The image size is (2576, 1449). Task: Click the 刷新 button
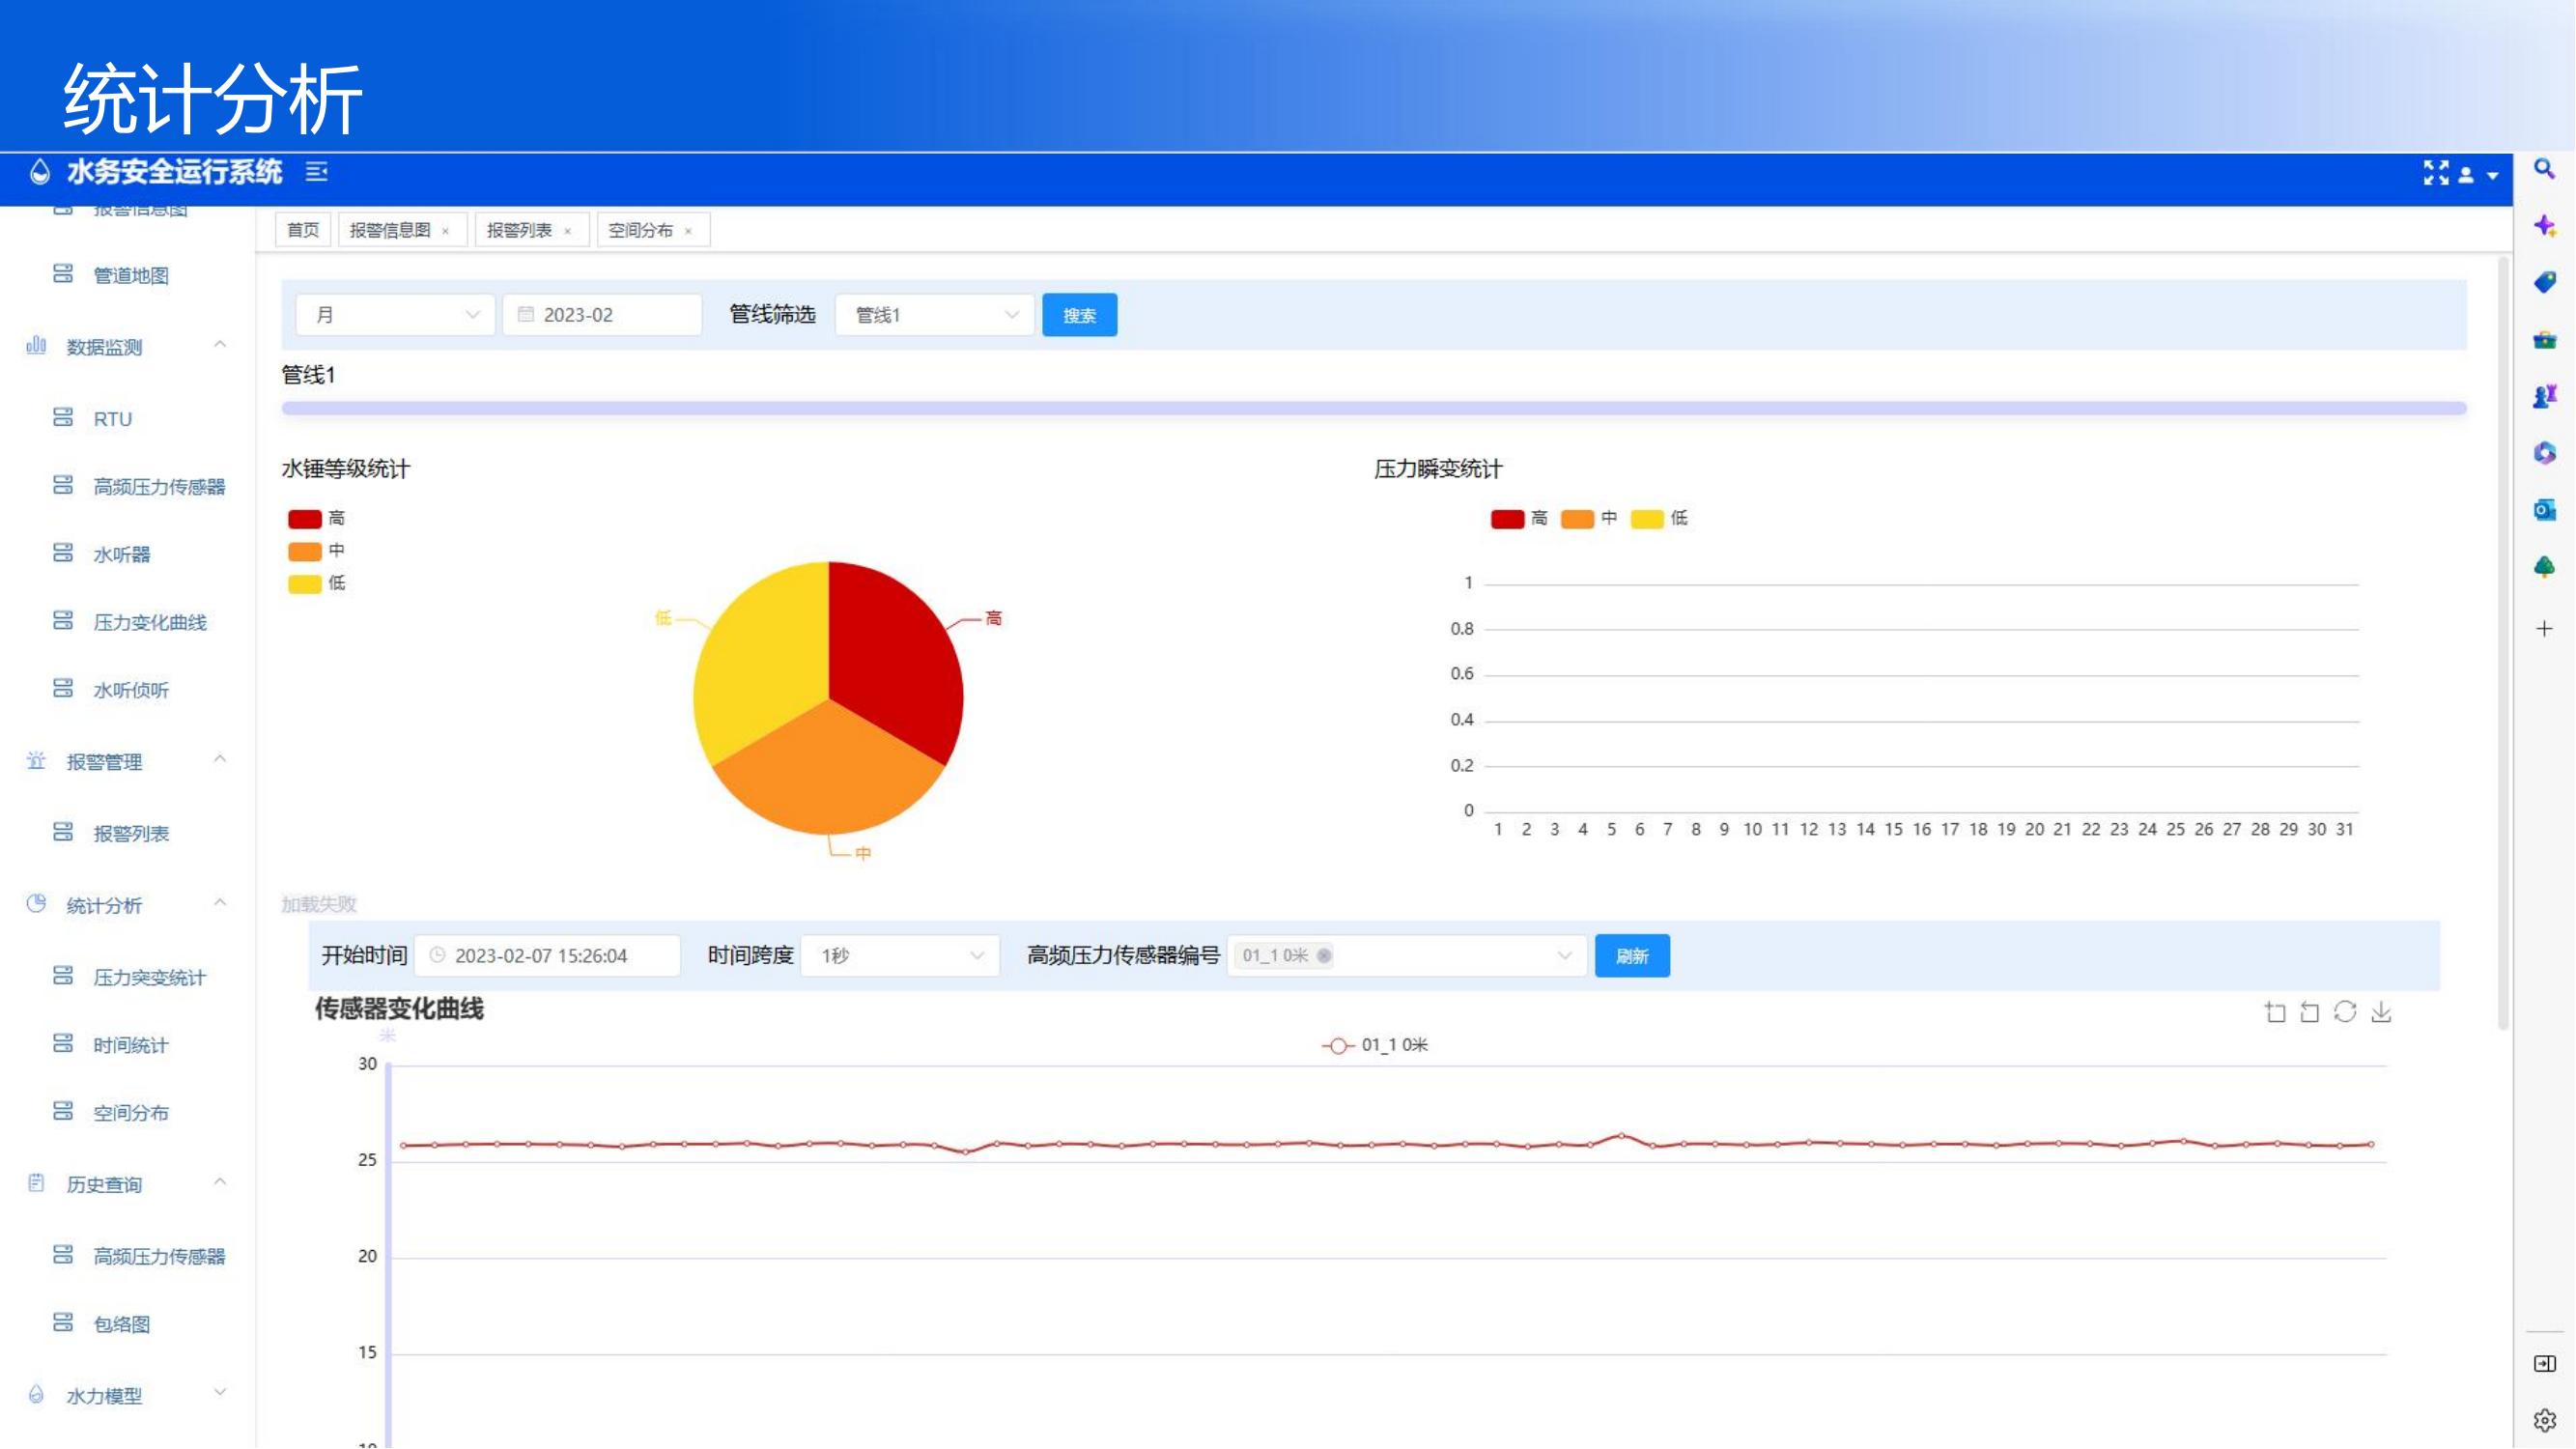pyautogui.click(x=1631, y=956)
